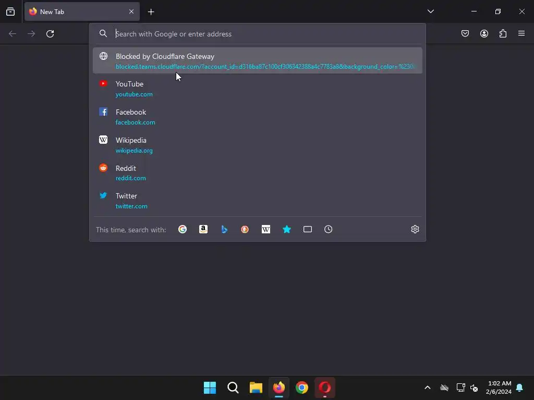The height and width of the screenshot is (400, 534).
Task: Open the Extensions panel
Action: (503, 33)
